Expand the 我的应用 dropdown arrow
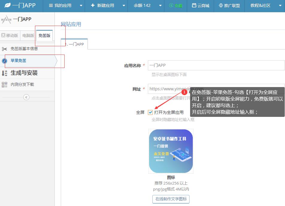The image size is (285, 206). pyautogui.click(x=81, y=6)
